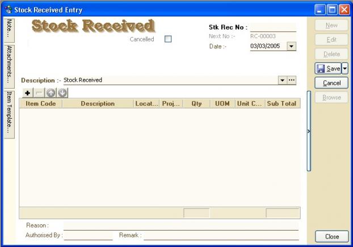Expand the Description dropdown list
Screen dimensions: 353x247
coord(282,80)
